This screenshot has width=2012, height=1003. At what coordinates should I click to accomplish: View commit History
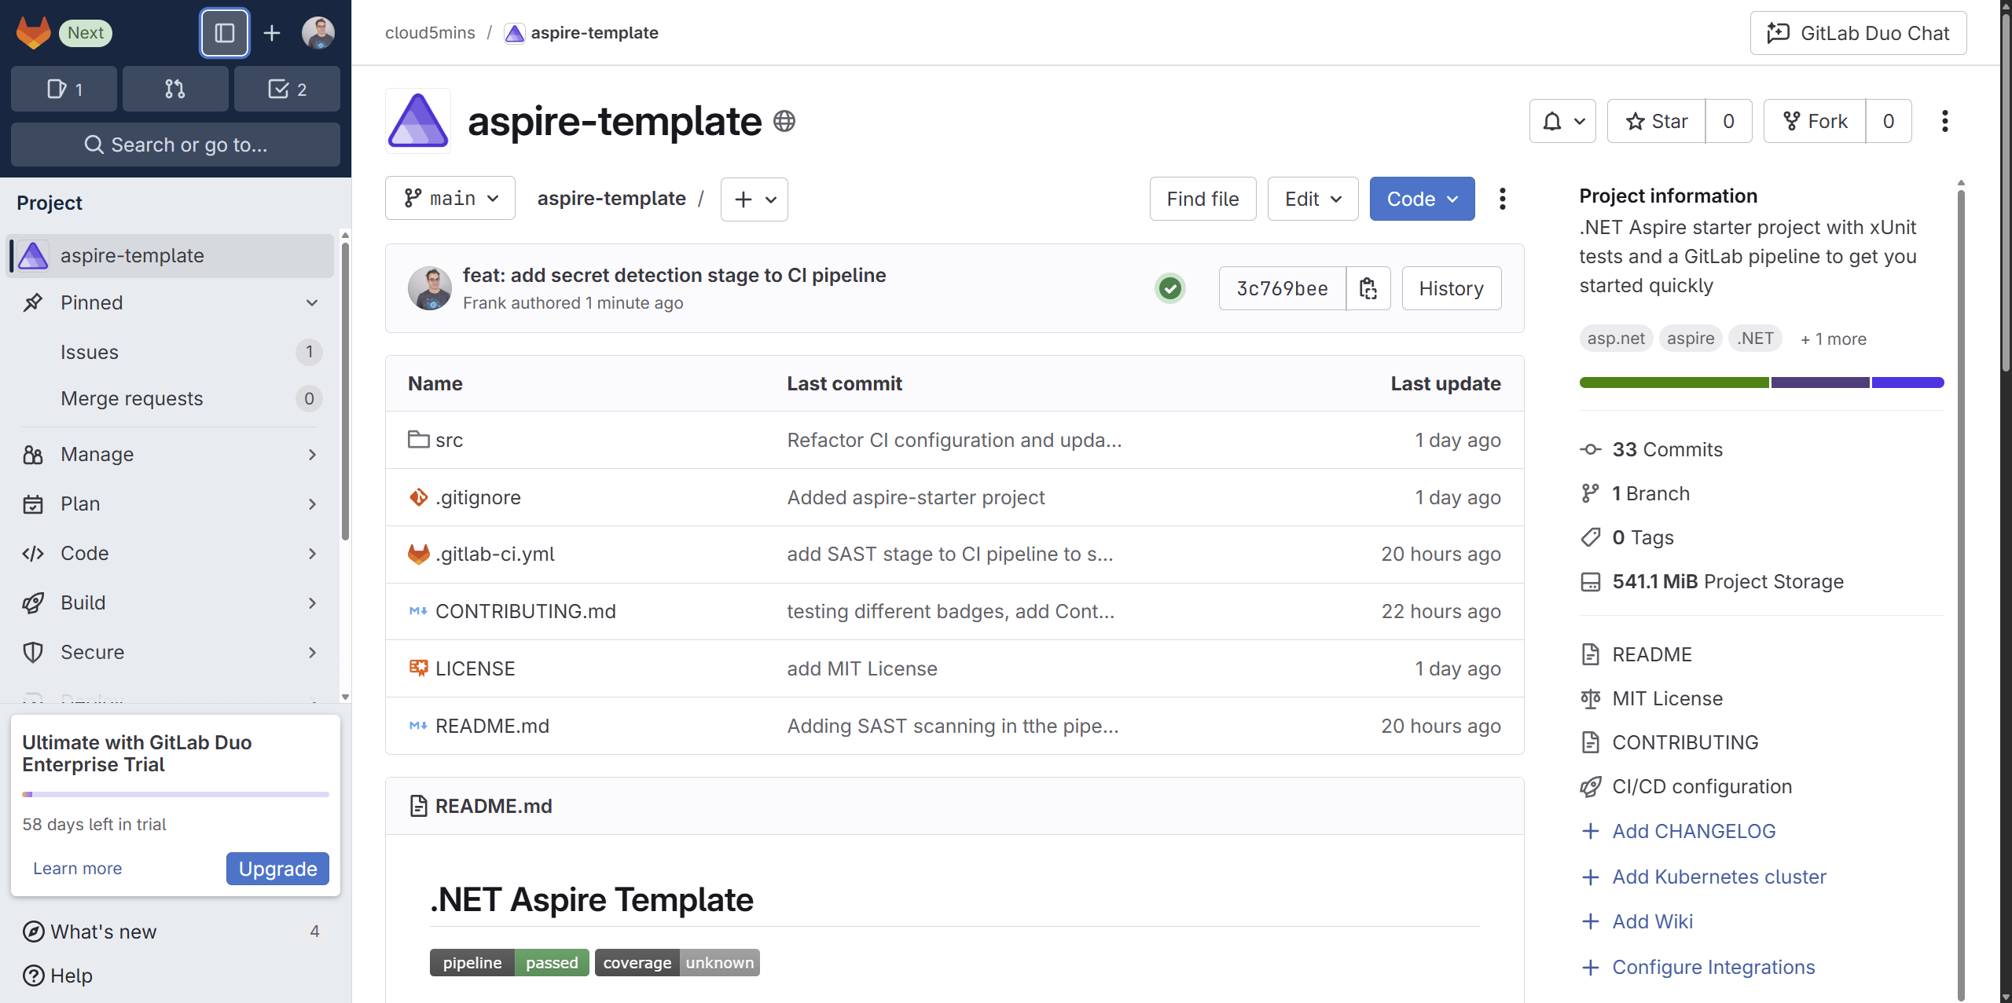pyautogui.click(x=1451, y=288)
